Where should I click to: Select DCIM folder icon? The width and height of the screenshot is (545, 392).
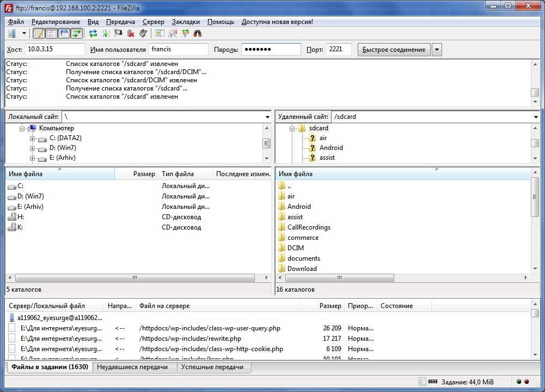282,248
